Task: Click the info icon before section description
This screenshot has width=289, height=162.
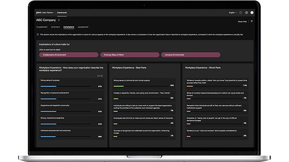Action: point(38,34)
